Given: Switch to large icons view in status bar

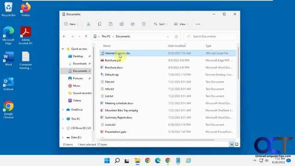Looking at the screenshot, I should point(236,144).
